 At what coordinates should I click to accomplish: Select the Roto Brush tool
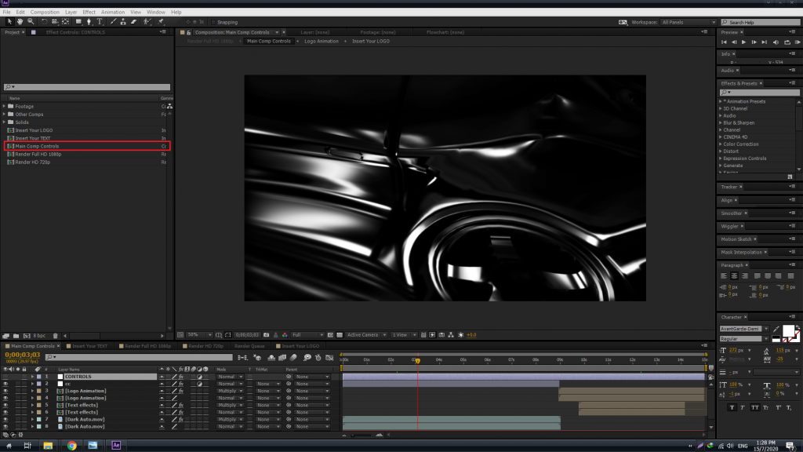click(147, 21)
